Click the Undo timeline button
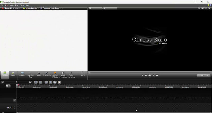The width and height of the screenshot is (212, 113). click(36, 82)
